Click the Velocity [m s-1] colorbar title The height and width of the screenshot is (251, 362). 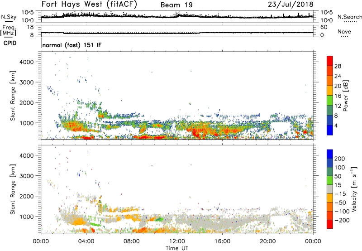tap(354, 189)
